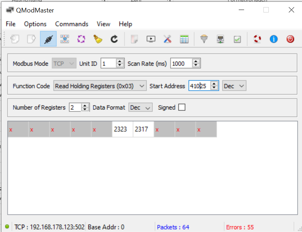Select the register cell showing 2323

click(123, 129)
